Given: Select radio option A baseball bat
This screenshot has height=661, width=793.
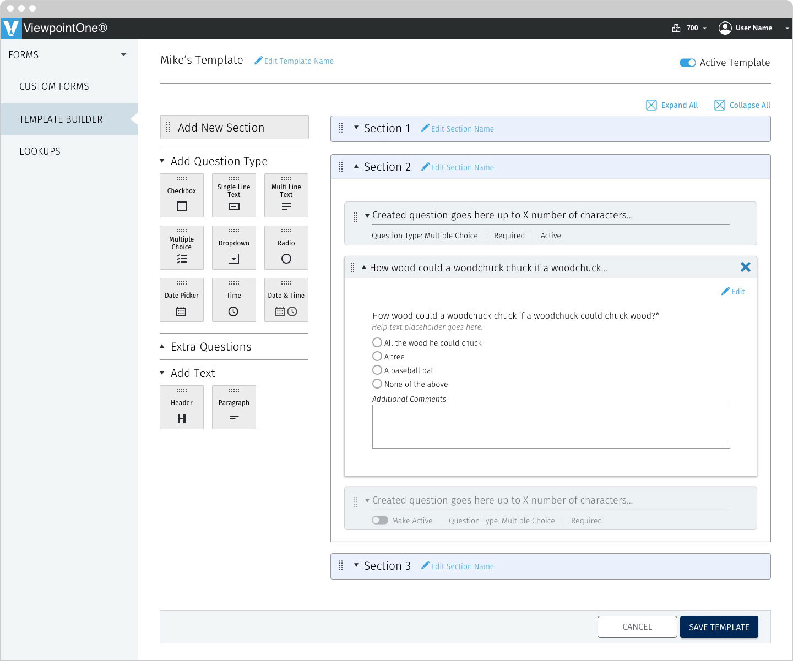Looking at the screenshot, I should pyautogui.click(x=377, y=370).
